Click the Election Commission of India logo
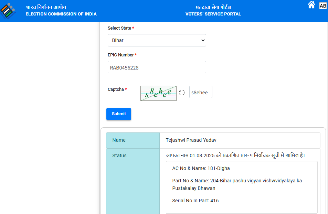This screenshot has height=214, width=328. [8, 11]
